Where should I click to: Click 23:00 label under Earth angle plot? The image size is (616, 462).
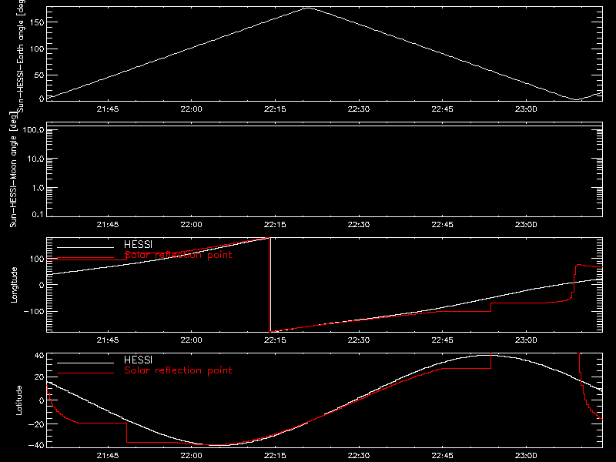tap(526, 109)
